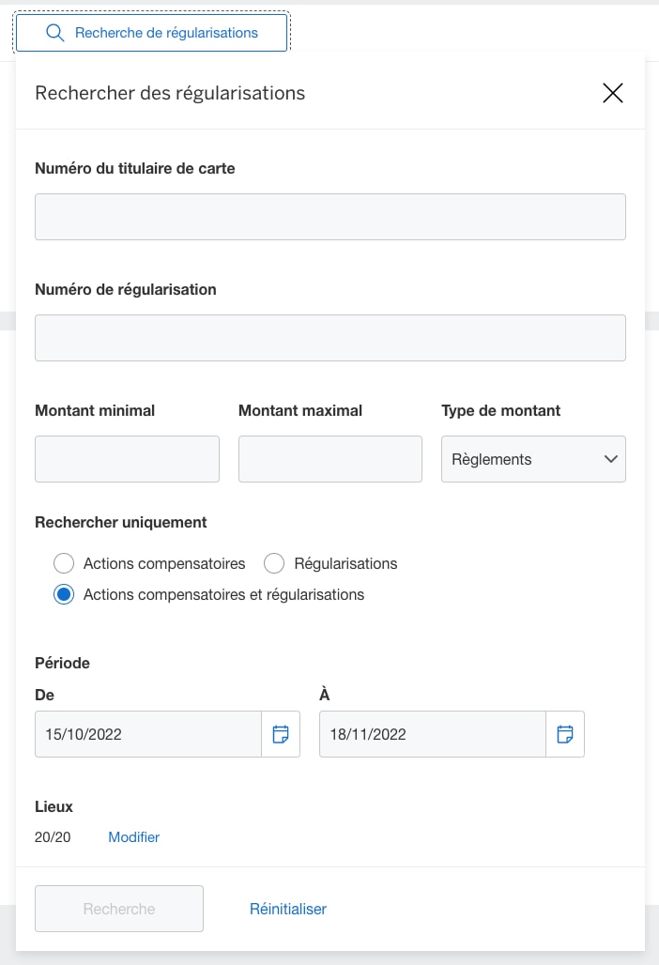Close the search dialog with the X icon
Screen dimensions: 659x965
point(613,93)
